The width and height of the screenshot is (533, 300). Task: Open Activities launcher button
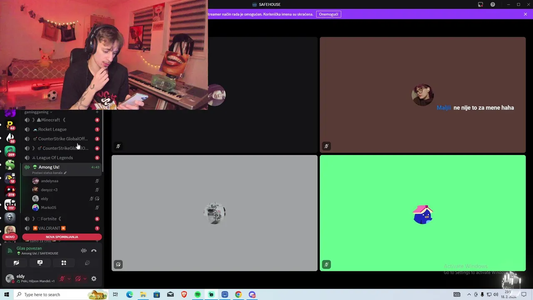64,263
